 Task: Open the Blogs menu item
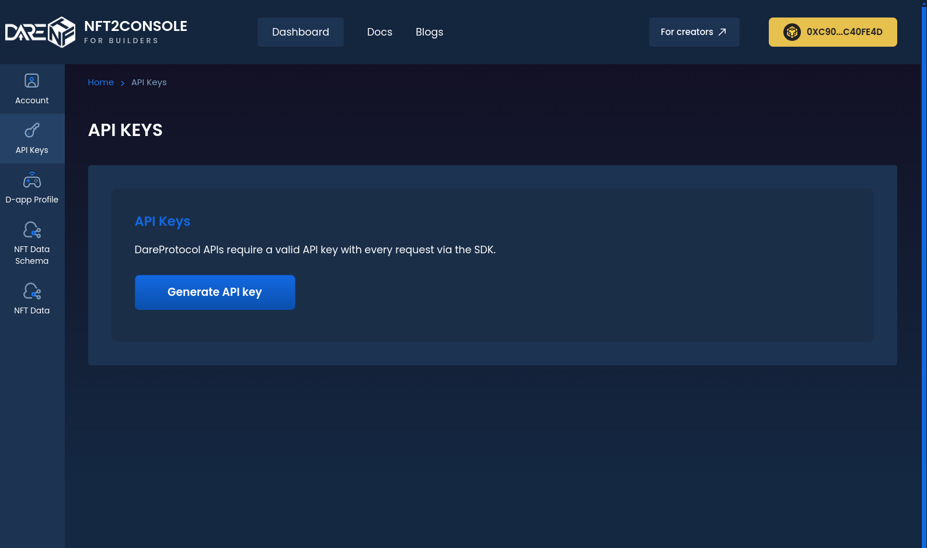pos(429,32)
